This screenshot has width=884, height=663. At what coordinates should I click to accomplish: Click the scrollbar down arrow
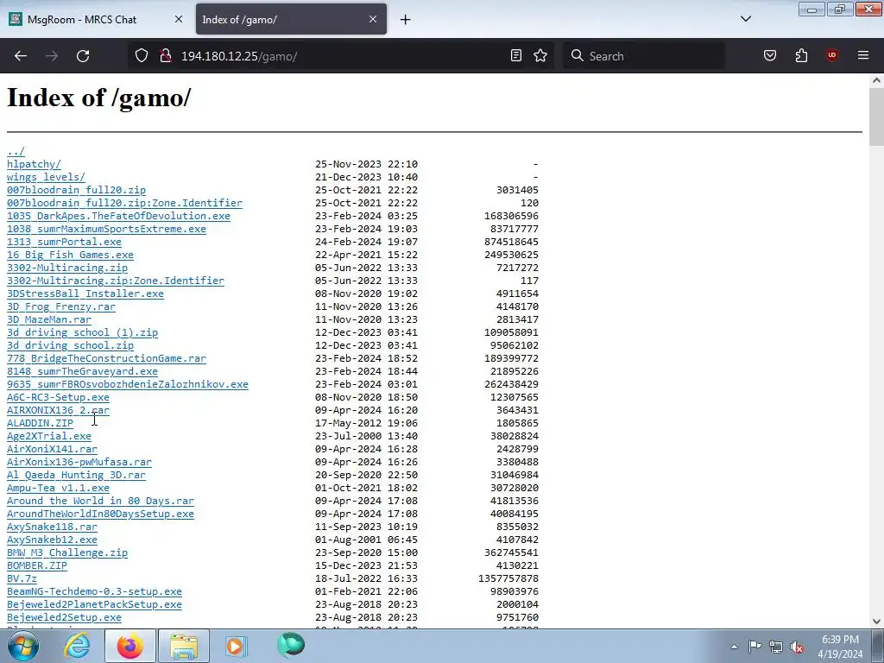[877, 622]
